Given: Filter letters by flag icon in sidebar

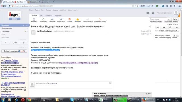Looking at the screenshot, I should [6, 43].
